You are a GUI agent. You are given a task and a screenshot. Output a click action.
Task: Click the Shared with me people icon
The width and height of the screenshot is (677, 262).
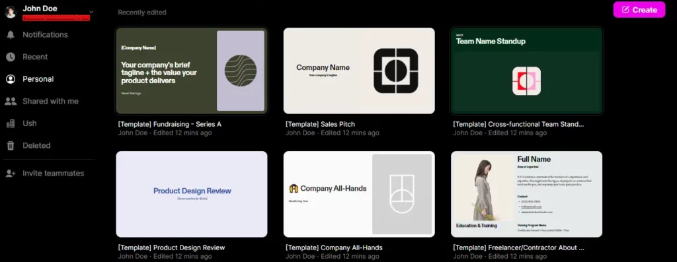(x=11, y=101)
